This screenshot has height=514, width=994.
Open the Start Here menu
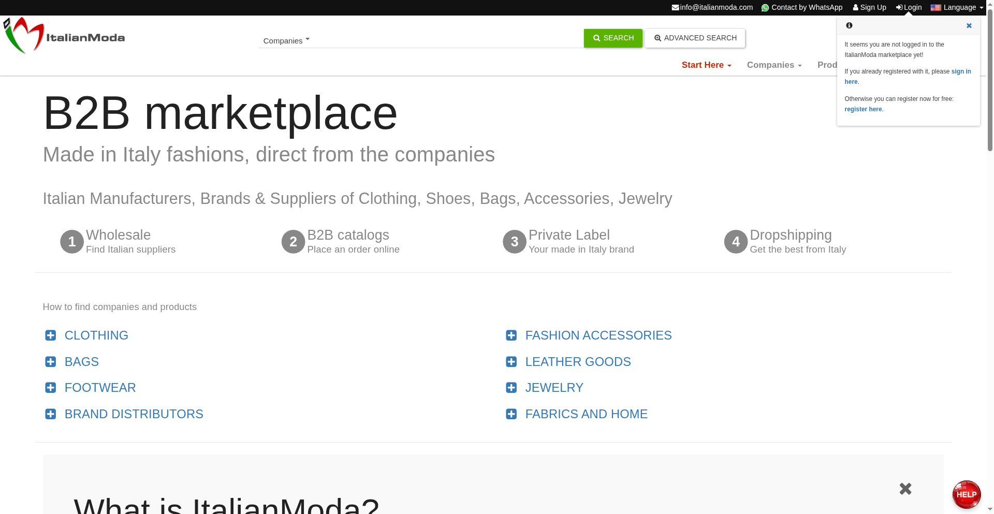[x=707, y=65]
